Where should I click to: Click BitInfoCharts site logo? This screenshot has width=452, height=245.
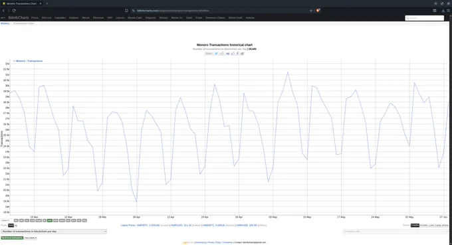tap(19, 18)
